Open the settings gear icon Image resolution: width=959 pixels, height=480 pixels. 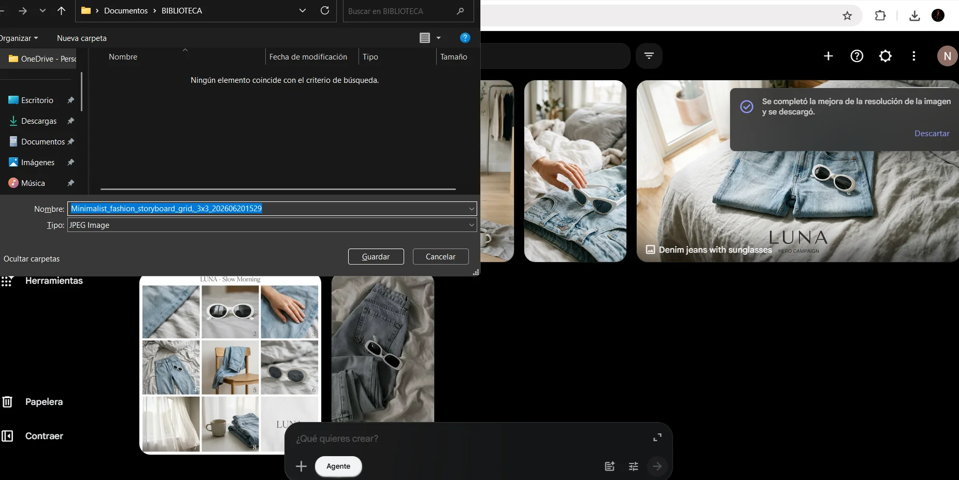click(885, 56)
